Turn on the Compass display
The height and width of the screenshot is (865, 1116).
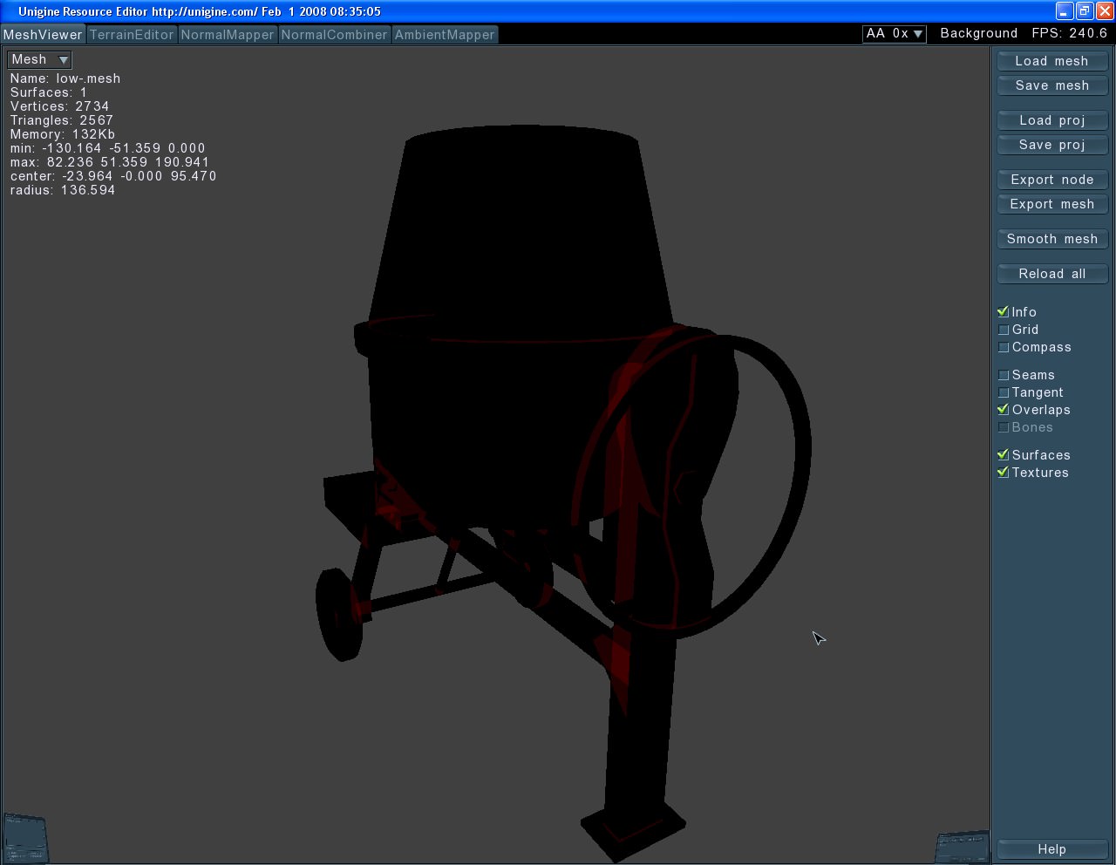coord(1004,347)
